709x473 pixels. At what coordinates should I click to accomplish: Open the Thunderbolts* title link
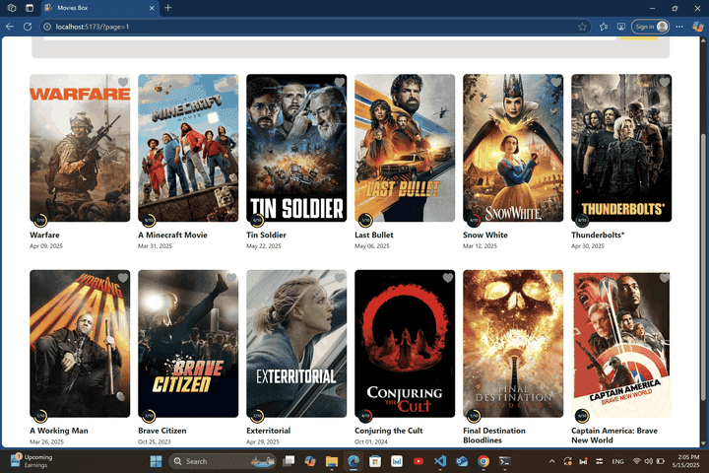click(598, 235)
